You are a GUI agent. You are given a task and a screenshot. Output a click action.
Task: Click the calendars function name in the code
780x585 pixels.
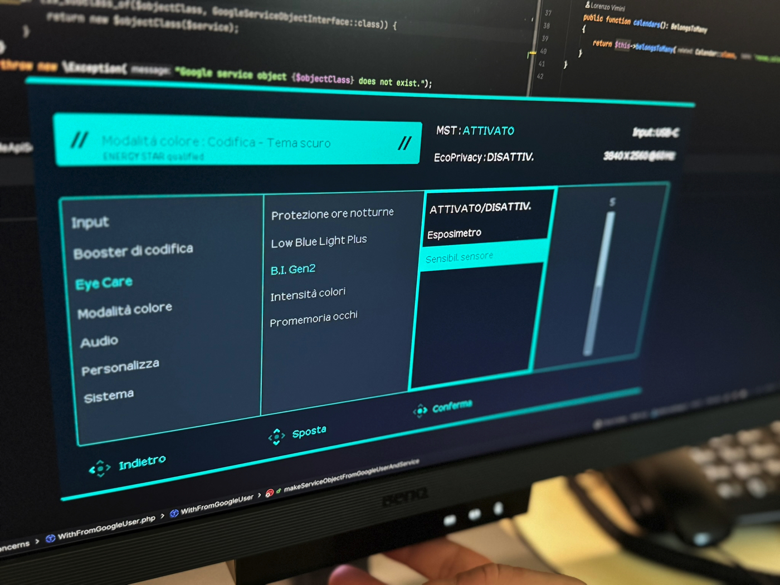(646, 23)
